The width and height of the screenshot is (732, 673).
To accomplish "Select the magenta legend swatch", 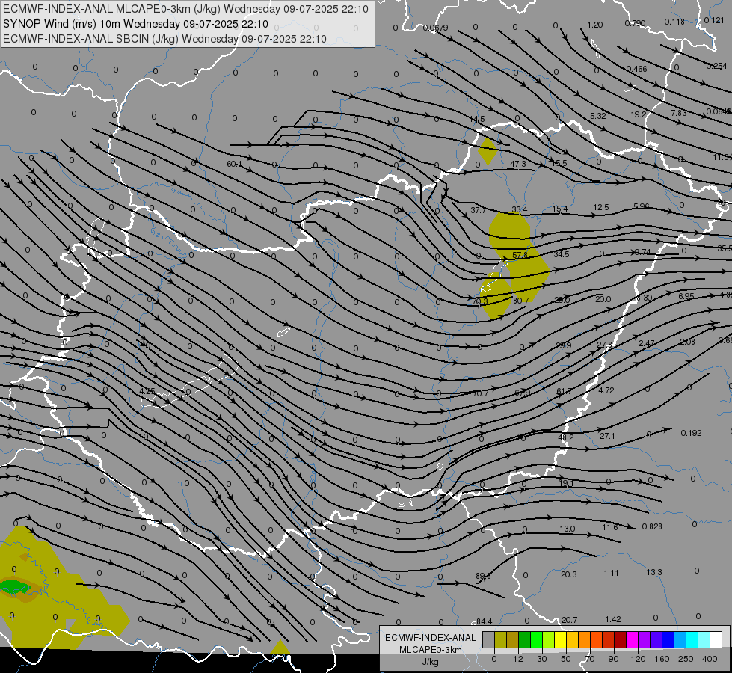I will tap(632, 640).
